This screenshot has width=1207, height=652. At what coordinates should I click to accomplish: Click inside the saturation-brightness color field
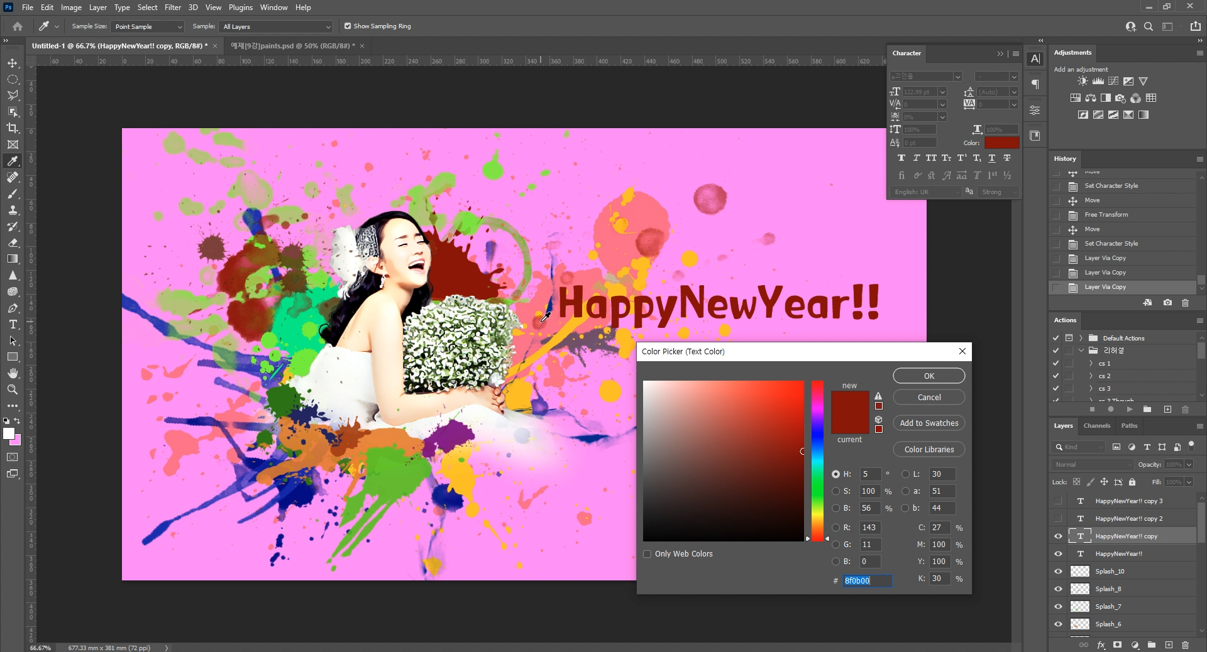click(723, 460)
